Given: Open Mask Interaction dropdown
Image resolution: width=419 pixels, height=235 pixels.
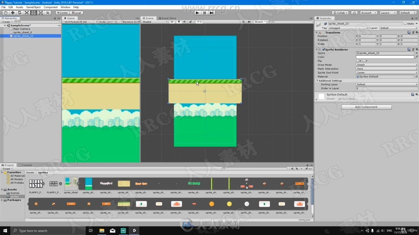Looking at the screenshot, I should tap(387, 69).
